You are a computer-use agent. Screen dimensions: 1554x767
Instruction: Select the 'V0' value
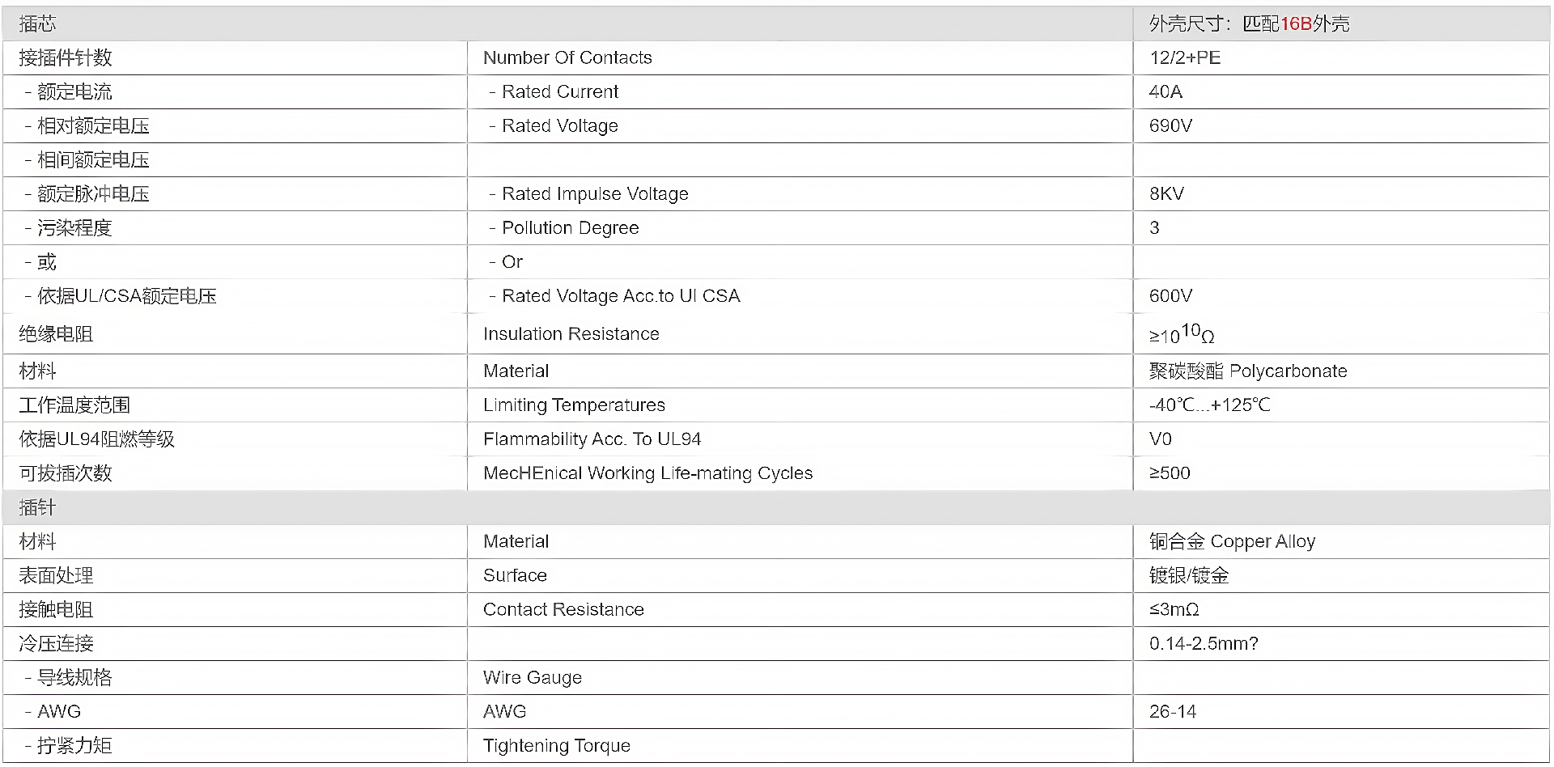point(1161,439)
